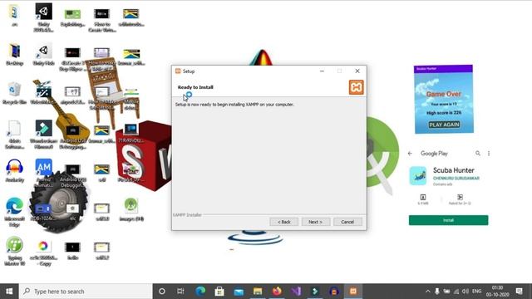
Task: Click the XAMPP logo in Setup header
Action: click(357, 87)
